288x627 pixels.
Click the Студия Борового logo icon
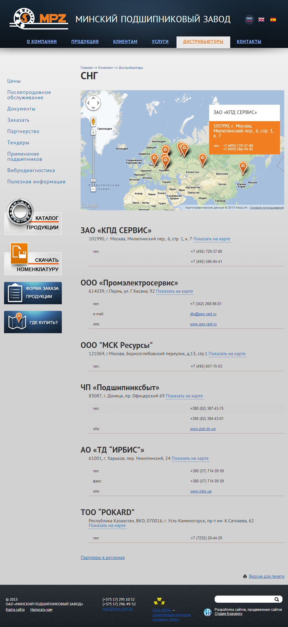208,612
